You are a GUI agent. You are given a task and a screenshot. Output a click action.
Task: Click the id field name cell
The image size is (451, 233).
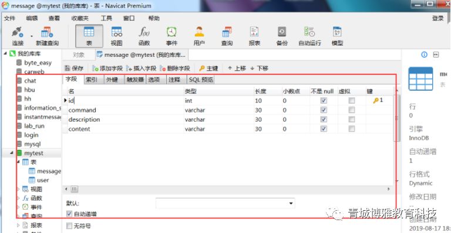click(x=126, y=101)
